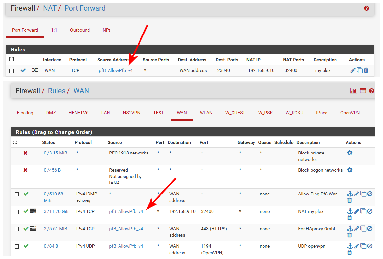This screenshot has height=259, width=383.
Task: Open the Floating rules tab
Action: click(25, 113)
